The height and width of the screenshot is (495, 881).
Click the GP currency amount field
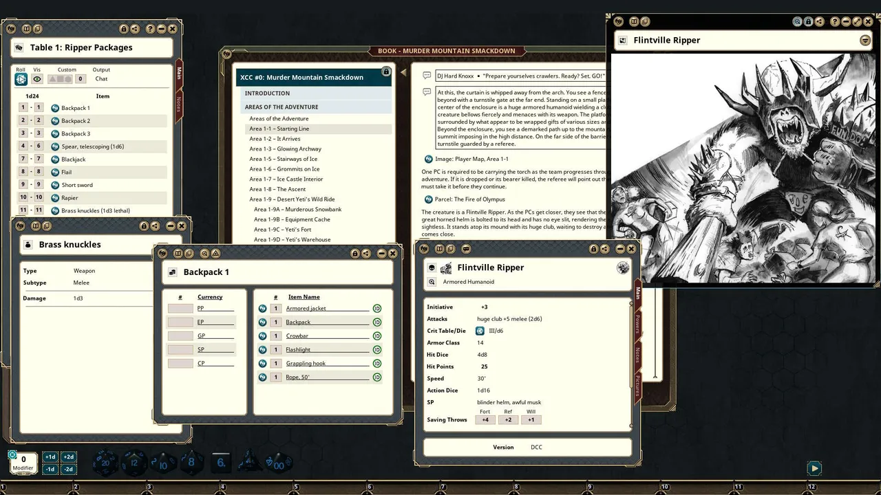(180, 335)
